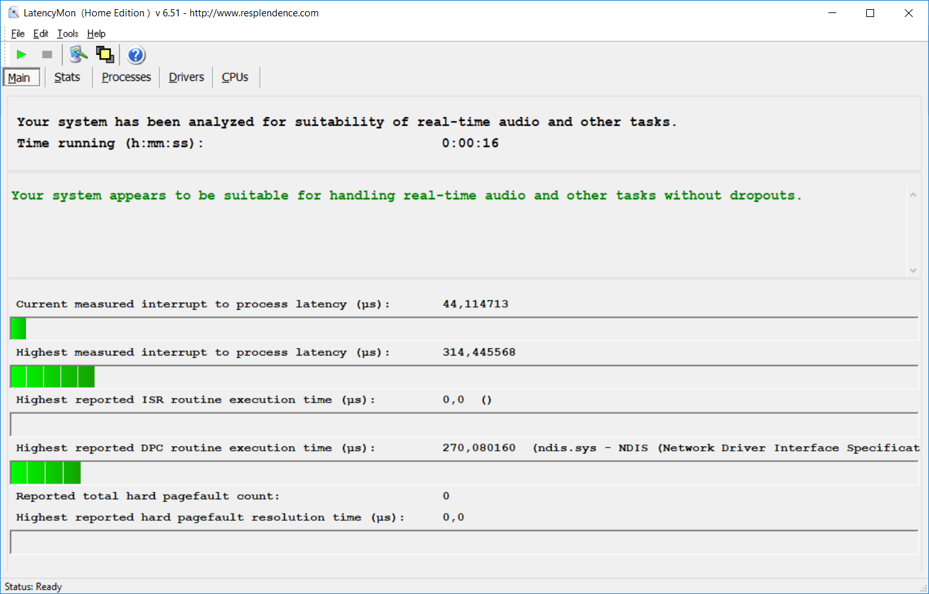Viewport: 929px width, 594px height.
Task: Open help with the blue question mark icon
Action: pos(136,55)
